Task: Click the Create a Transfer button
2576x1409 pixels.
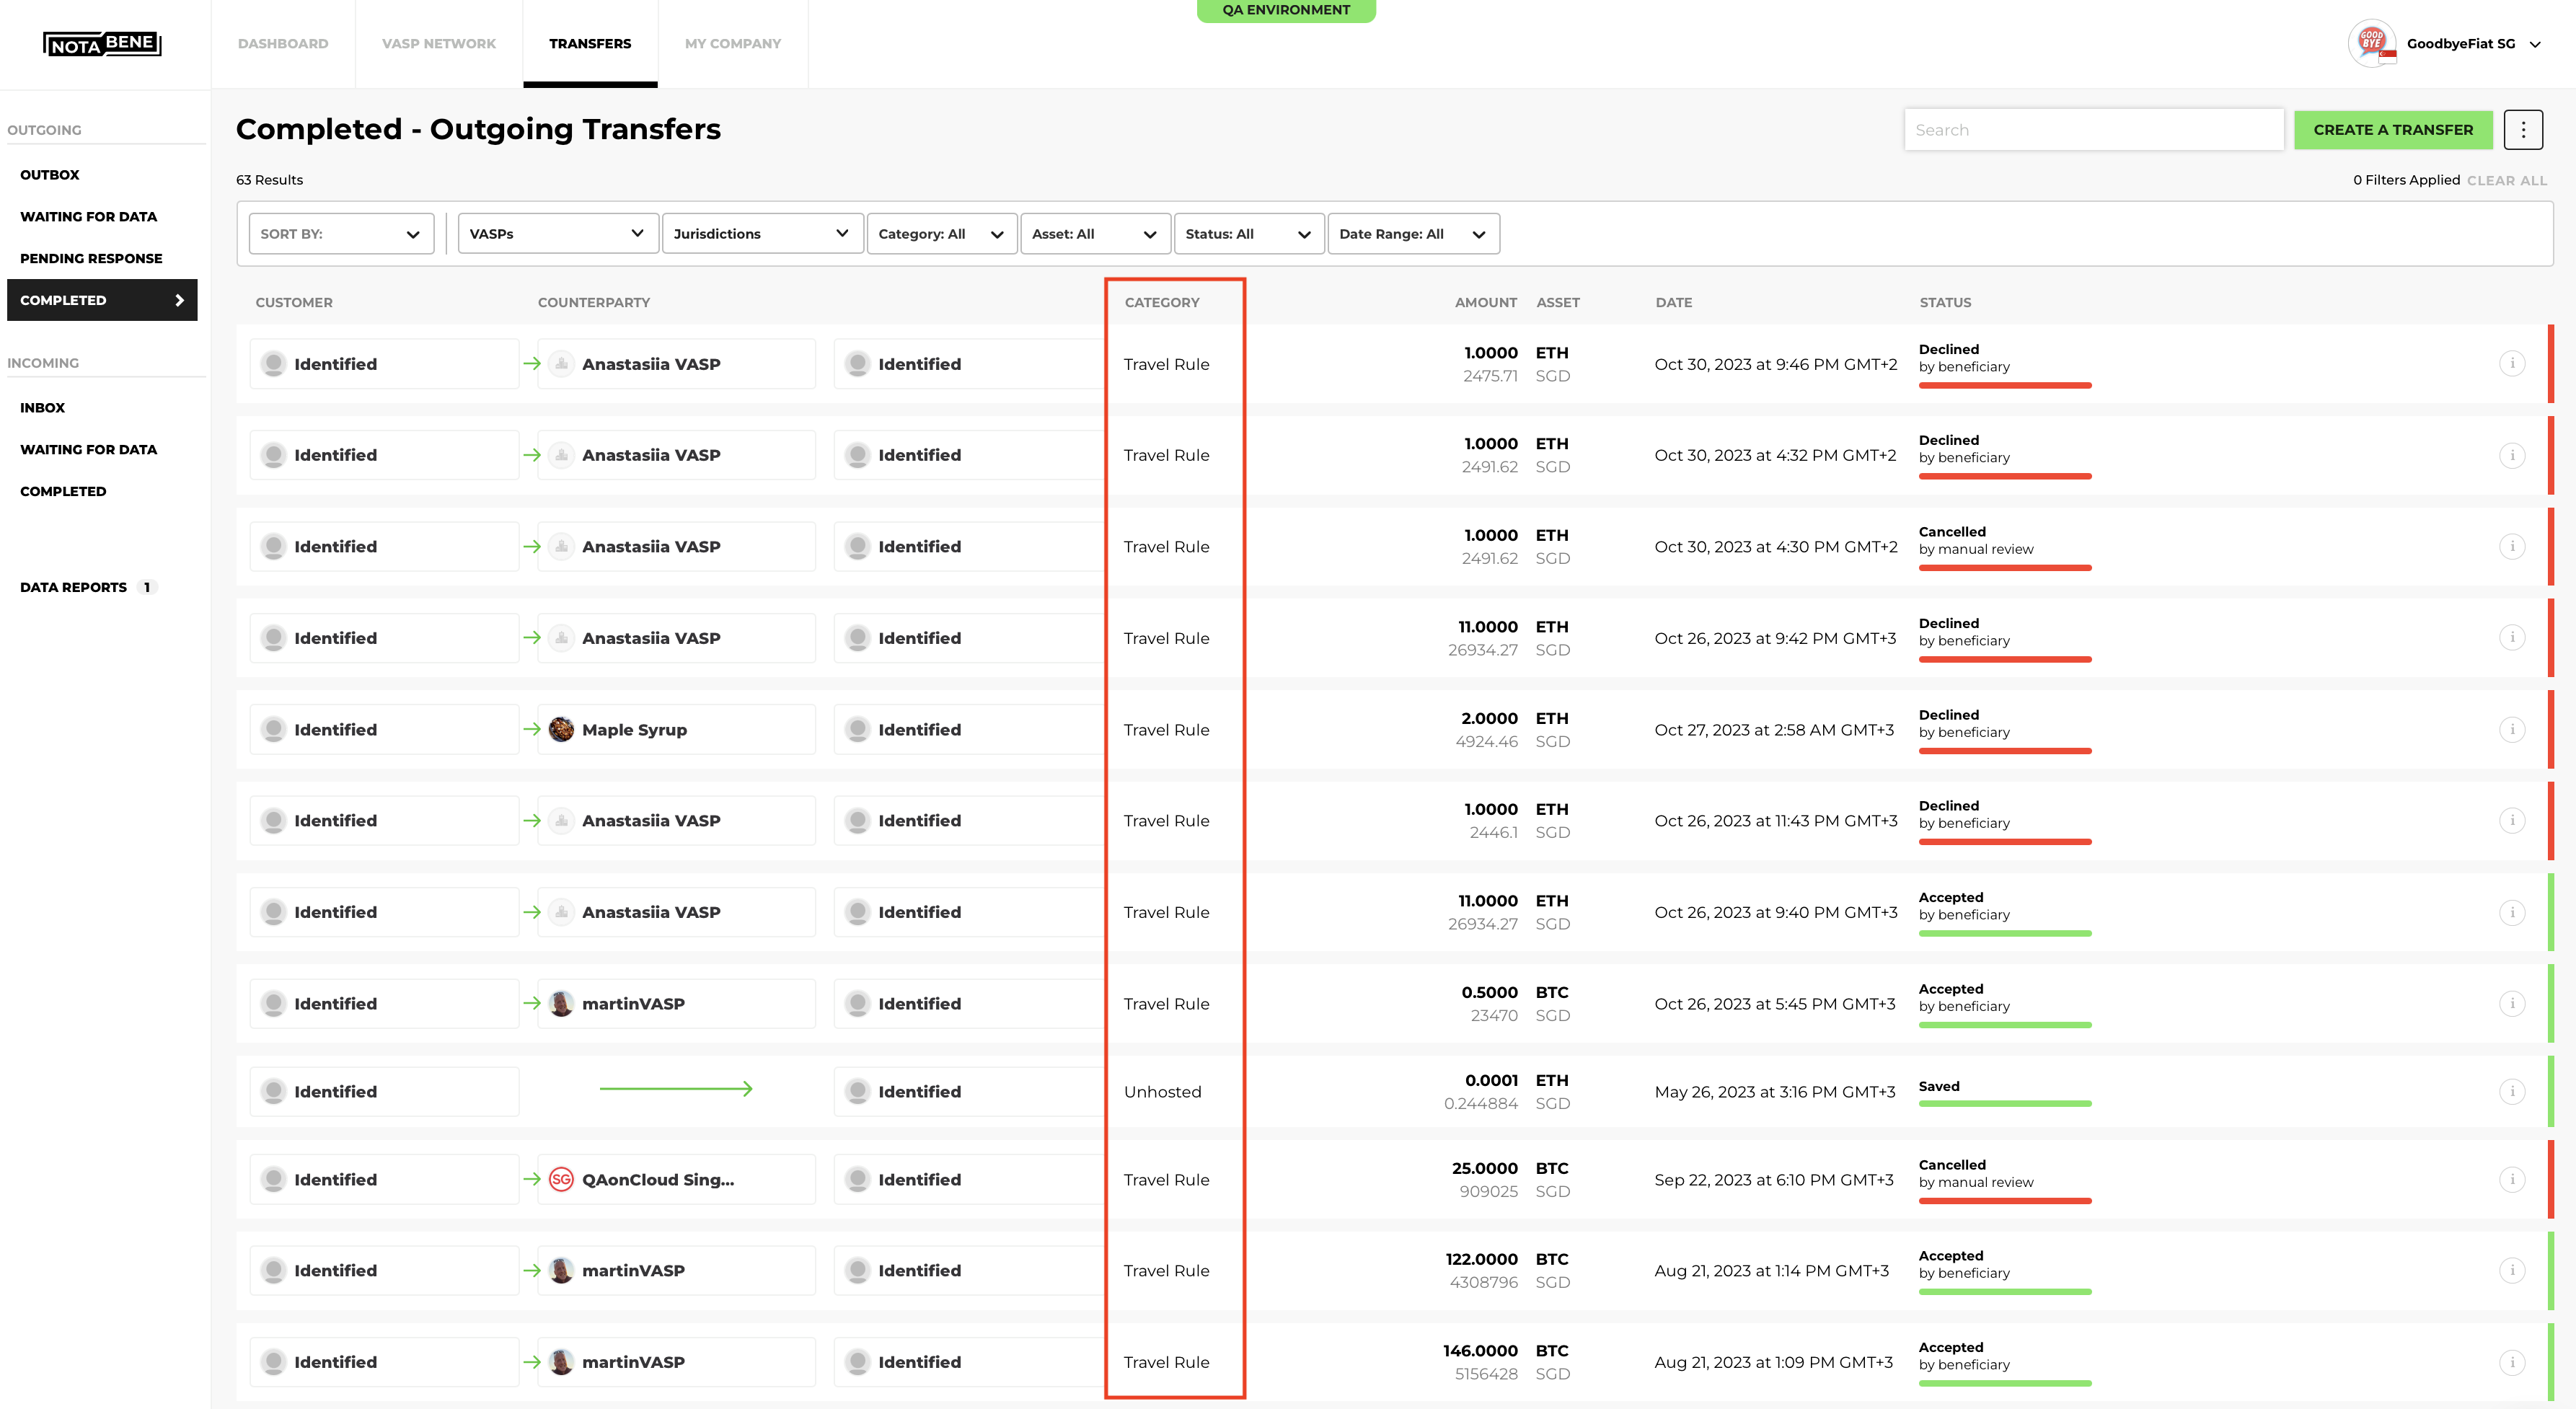Action: [x=2393, y=130]
